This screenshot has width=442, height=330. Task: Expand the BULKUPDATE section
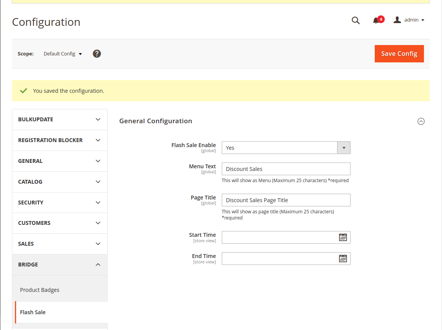tap(60, 119)
